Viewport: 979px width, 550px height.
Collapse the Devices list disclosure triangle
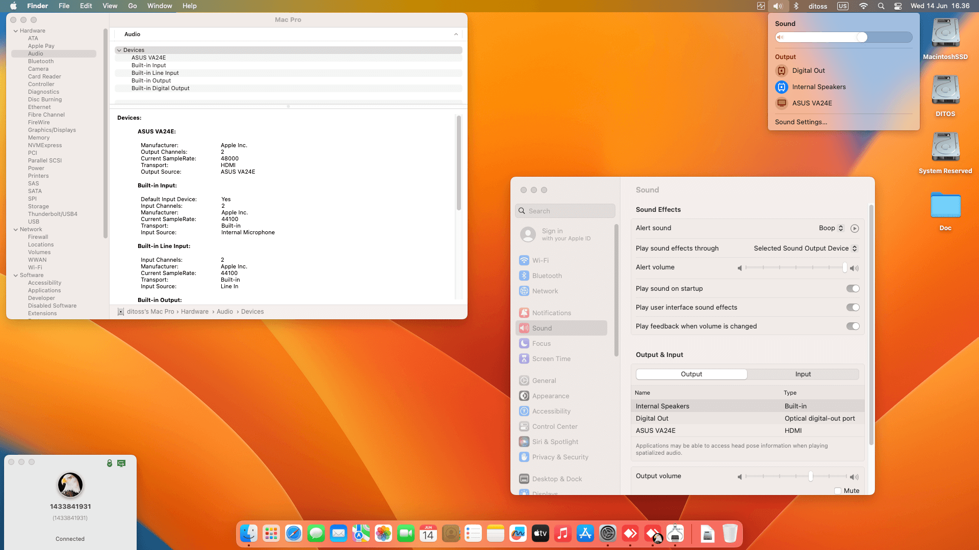(x=119, y=50)
